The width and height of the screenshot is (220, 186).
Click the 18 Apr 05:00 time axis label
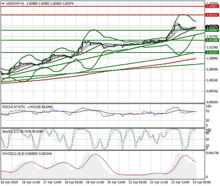click(74, 182)
